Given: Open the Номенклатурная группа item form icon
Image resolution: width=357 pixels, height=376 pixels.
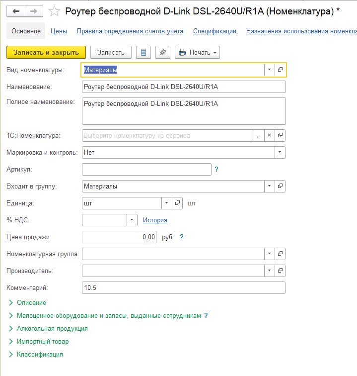Looking at the screenshot, I should pyautogui.click(x=280, y=254).
